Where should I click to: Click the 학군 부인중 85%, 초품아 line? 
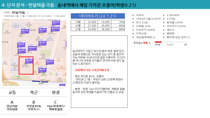tap(88, 76)
